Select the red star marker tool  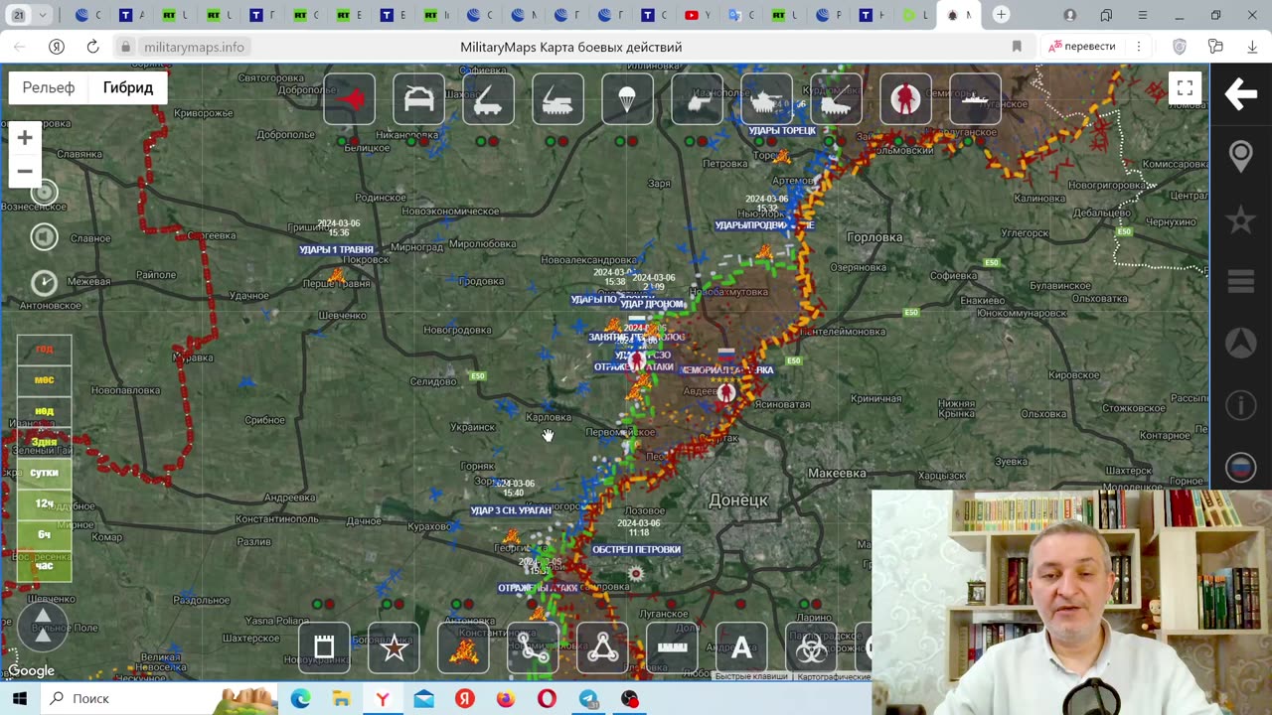[x=394, y=648]
